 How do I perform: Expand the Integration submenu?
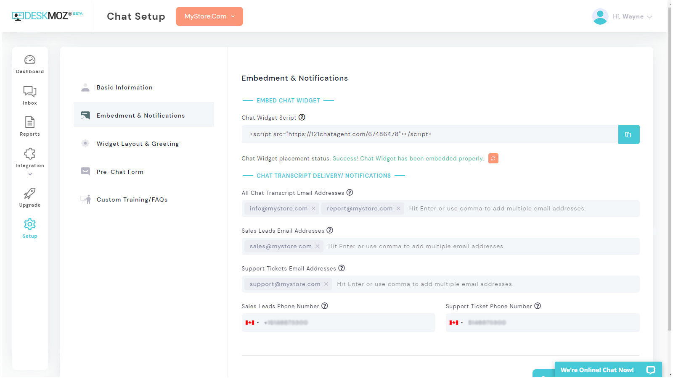click(30, 174)
